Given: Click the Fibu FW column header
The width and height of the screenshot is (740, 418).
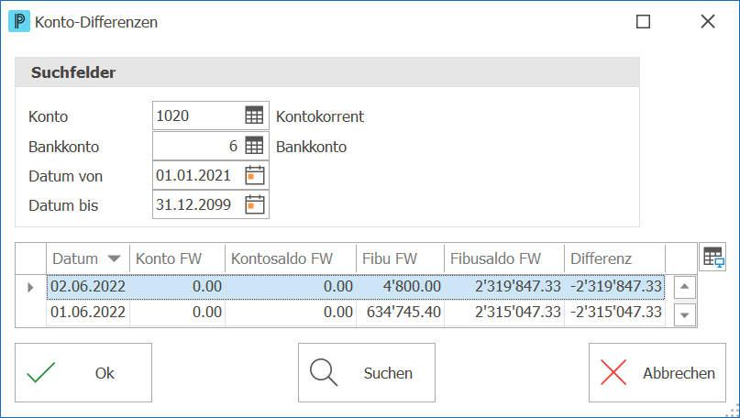Looking at the screenshot, I should pos(400,258).
